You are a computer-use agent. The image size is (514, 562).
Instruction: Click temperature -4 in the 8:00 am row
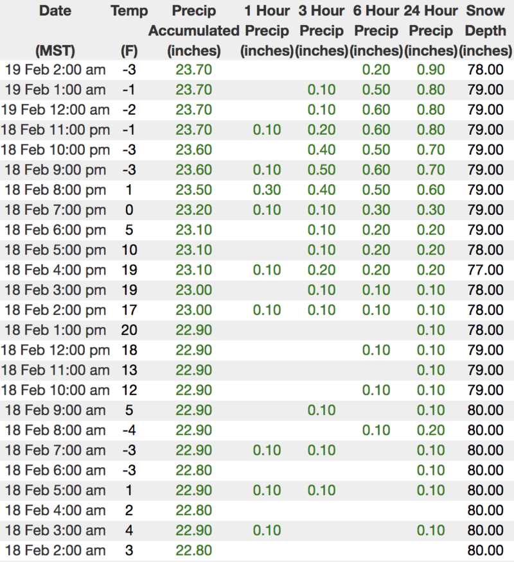coord(129,430)
